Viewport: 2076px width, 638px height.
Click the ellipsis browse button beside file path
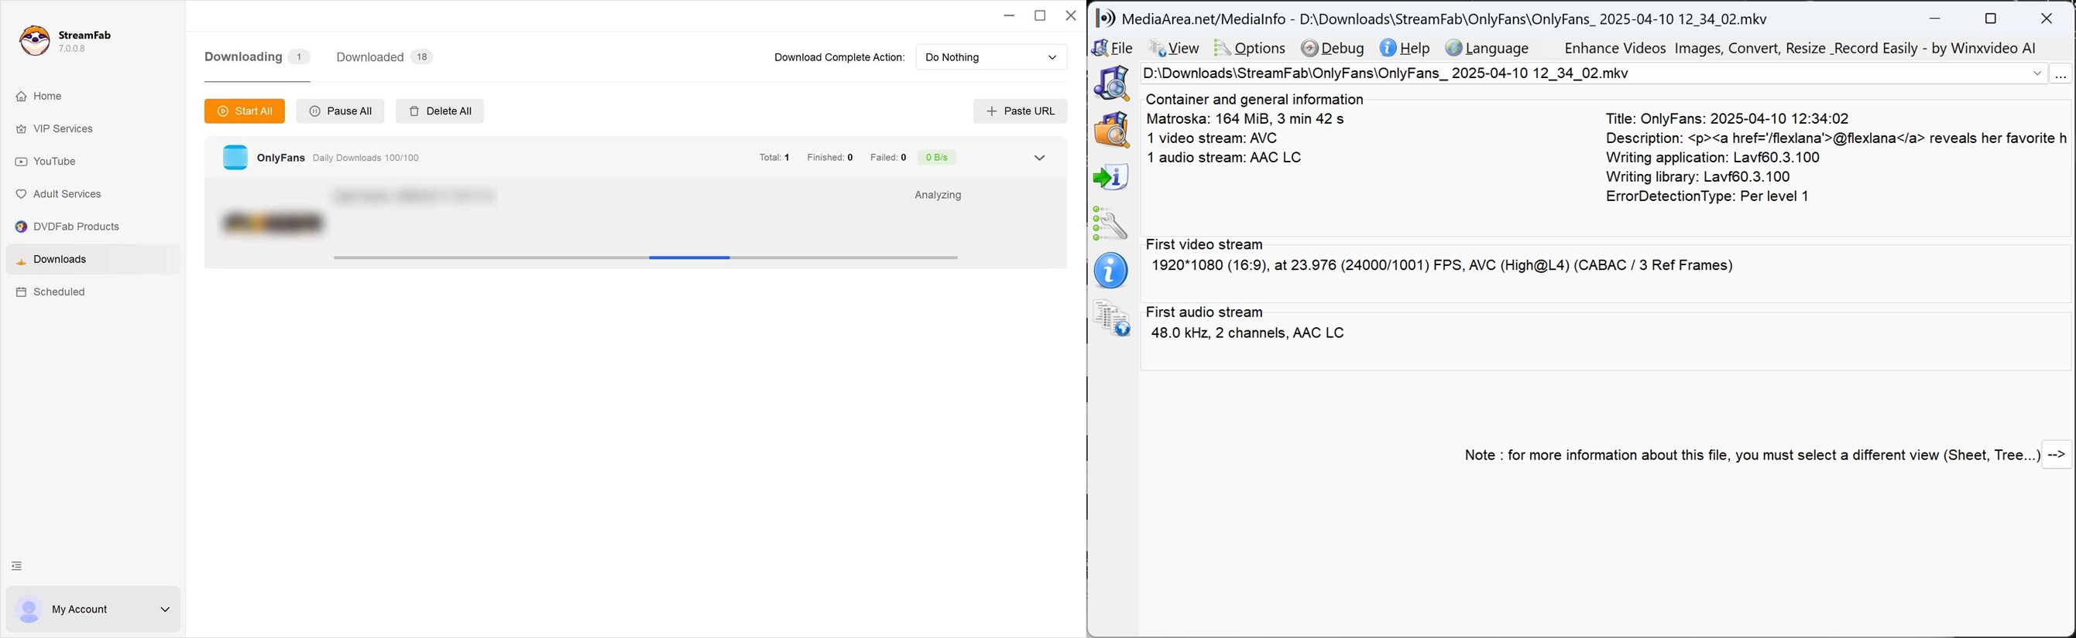coord(2061,74)
